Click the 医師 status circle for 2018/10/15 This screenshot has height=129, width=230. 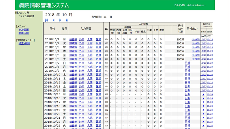click(x=161, y=94)
